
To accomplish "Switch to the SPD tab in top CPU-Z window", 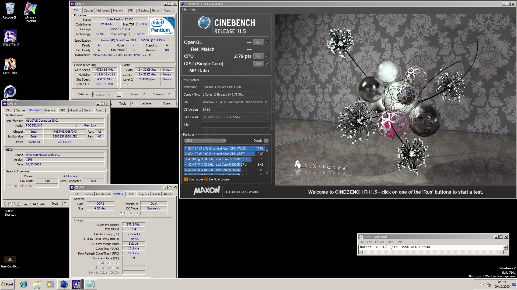I will coord(130,10).
